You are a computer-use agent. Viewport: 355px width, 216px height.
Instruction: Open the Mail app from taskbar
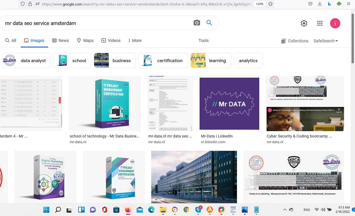click(x=140, y=210)
